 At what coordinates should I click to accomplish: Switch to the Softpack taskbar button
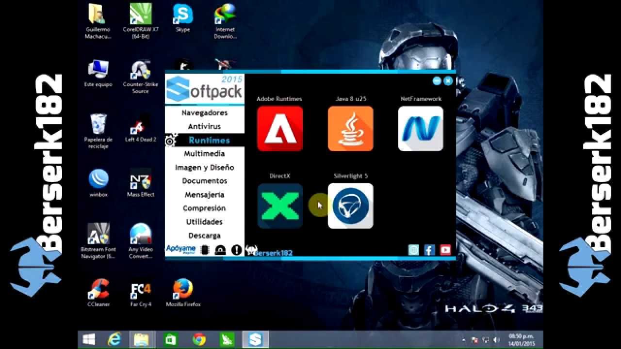coord(255,340)
